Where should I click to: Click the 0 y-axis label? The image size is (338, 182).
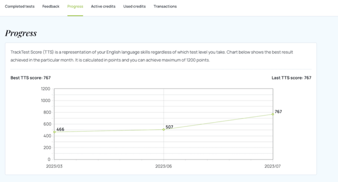(x=49, y=160)
